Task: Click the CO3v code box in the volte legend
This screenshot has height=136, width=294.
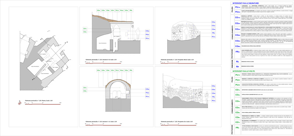Action: click(237, 101)
